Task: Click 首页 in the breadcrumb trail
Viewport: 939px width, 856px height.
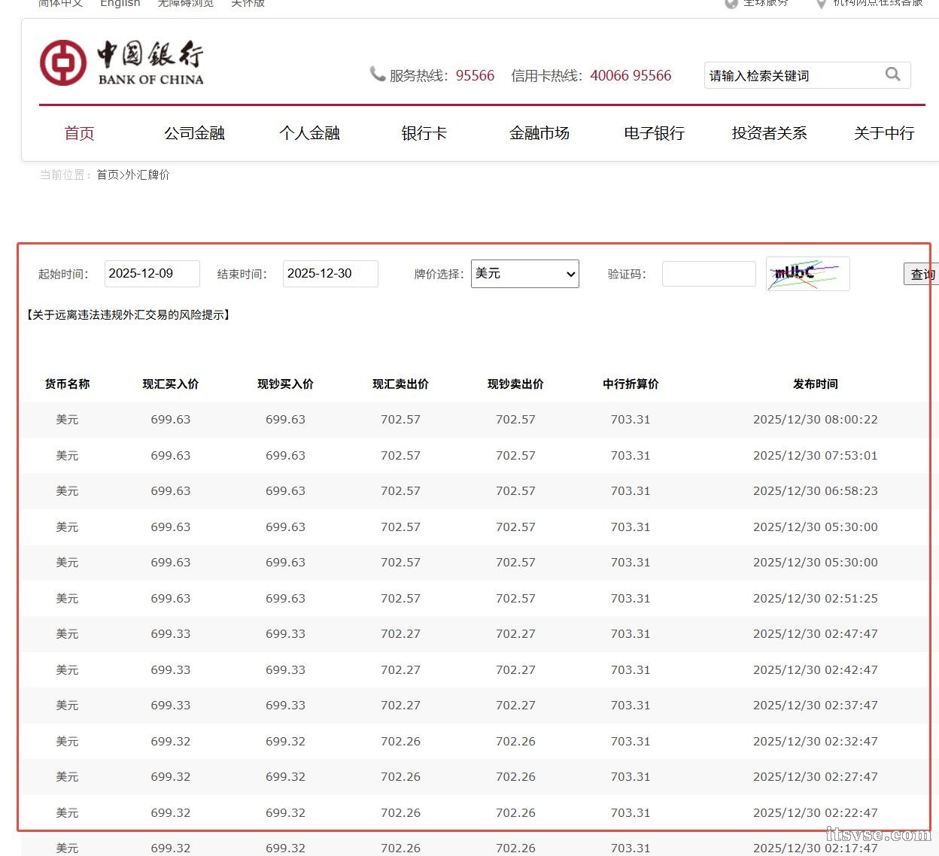Action: 105,175
